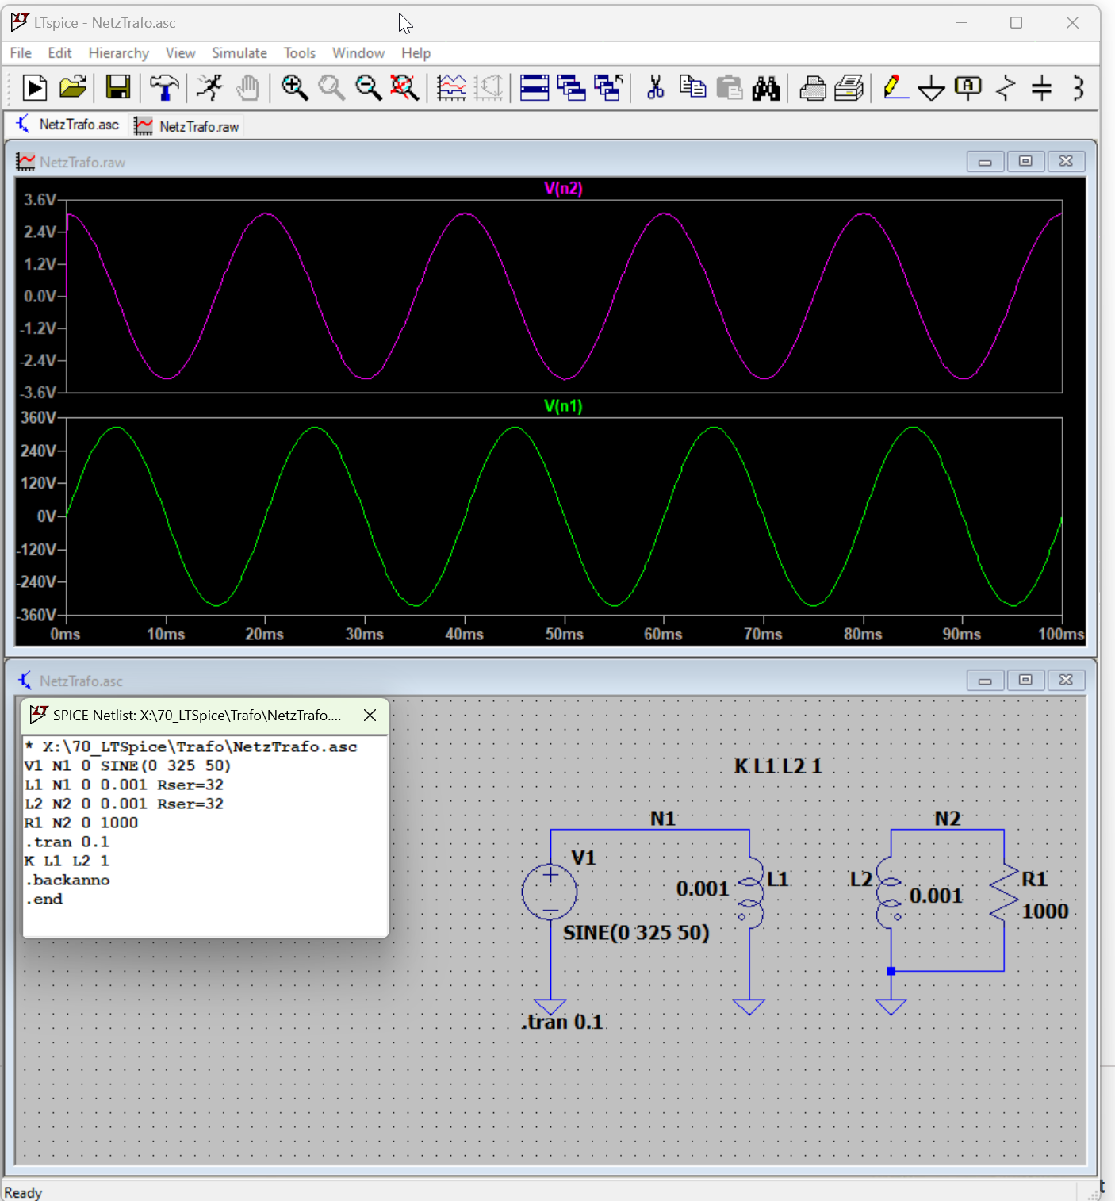
Task: Click the N1 net label
Action: [x=663, y=818]
